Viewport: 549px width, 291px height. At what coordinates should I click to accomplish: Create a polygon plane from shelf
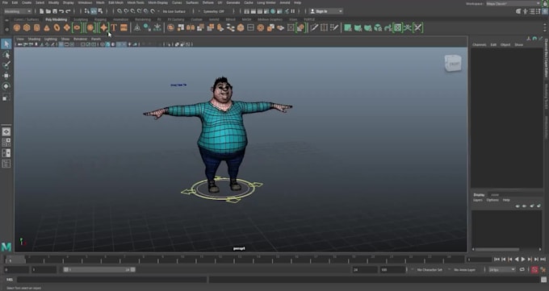click(x=67, y=27)
